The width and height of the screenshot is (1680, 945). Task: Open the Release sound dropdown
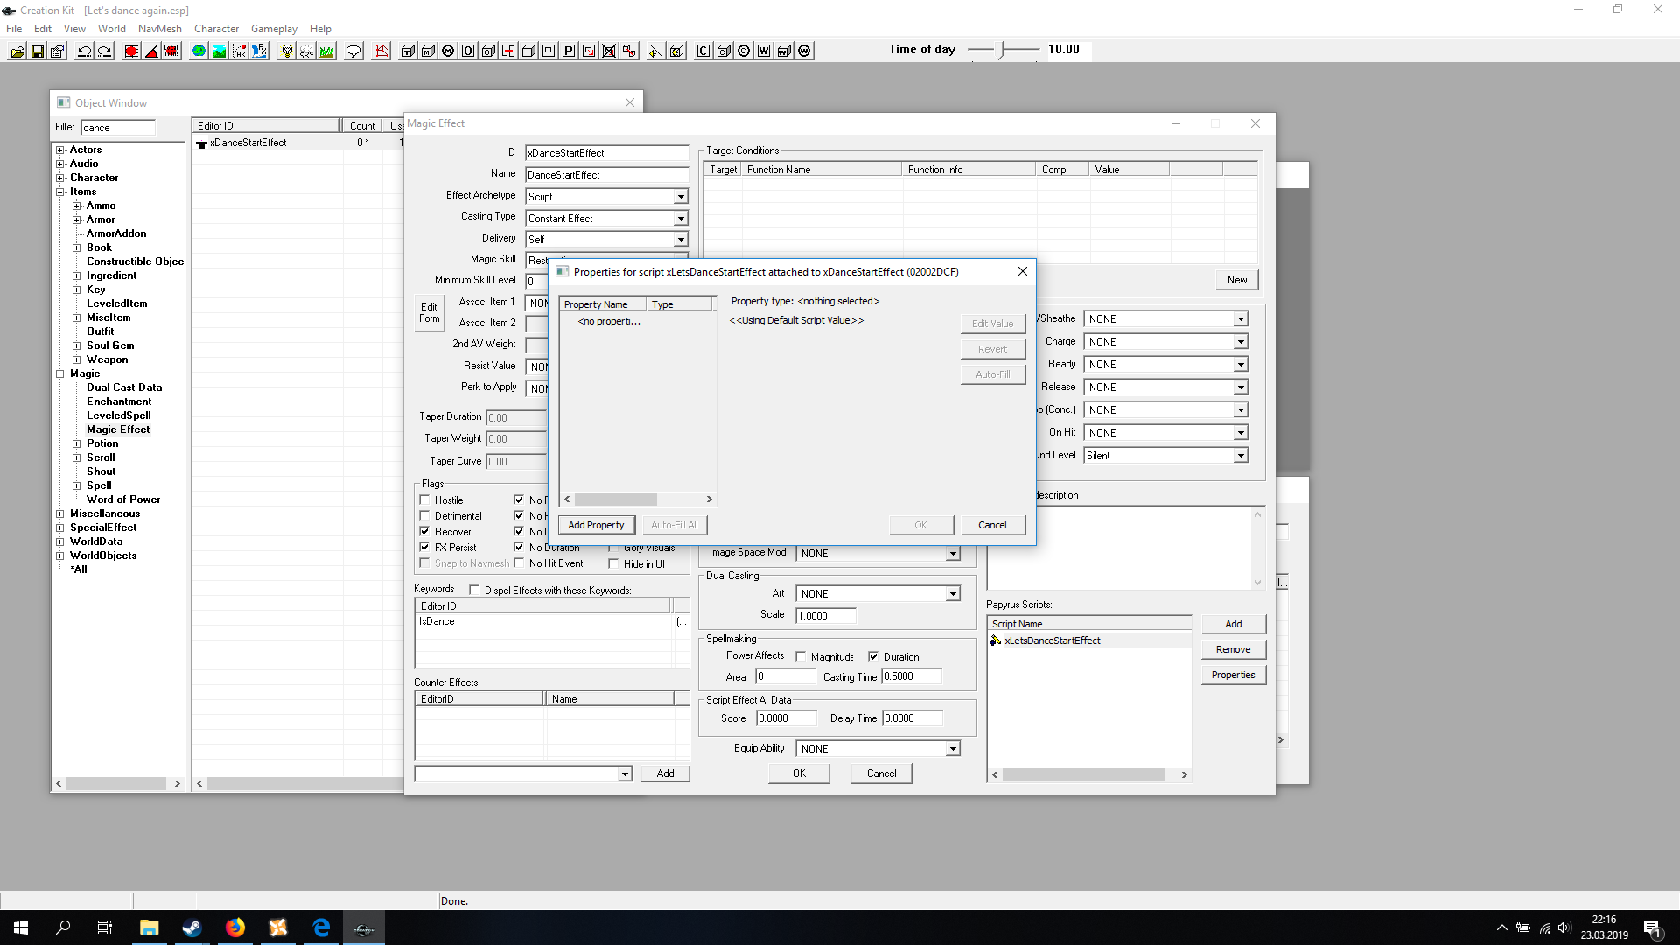click(x=1240, y=388)
